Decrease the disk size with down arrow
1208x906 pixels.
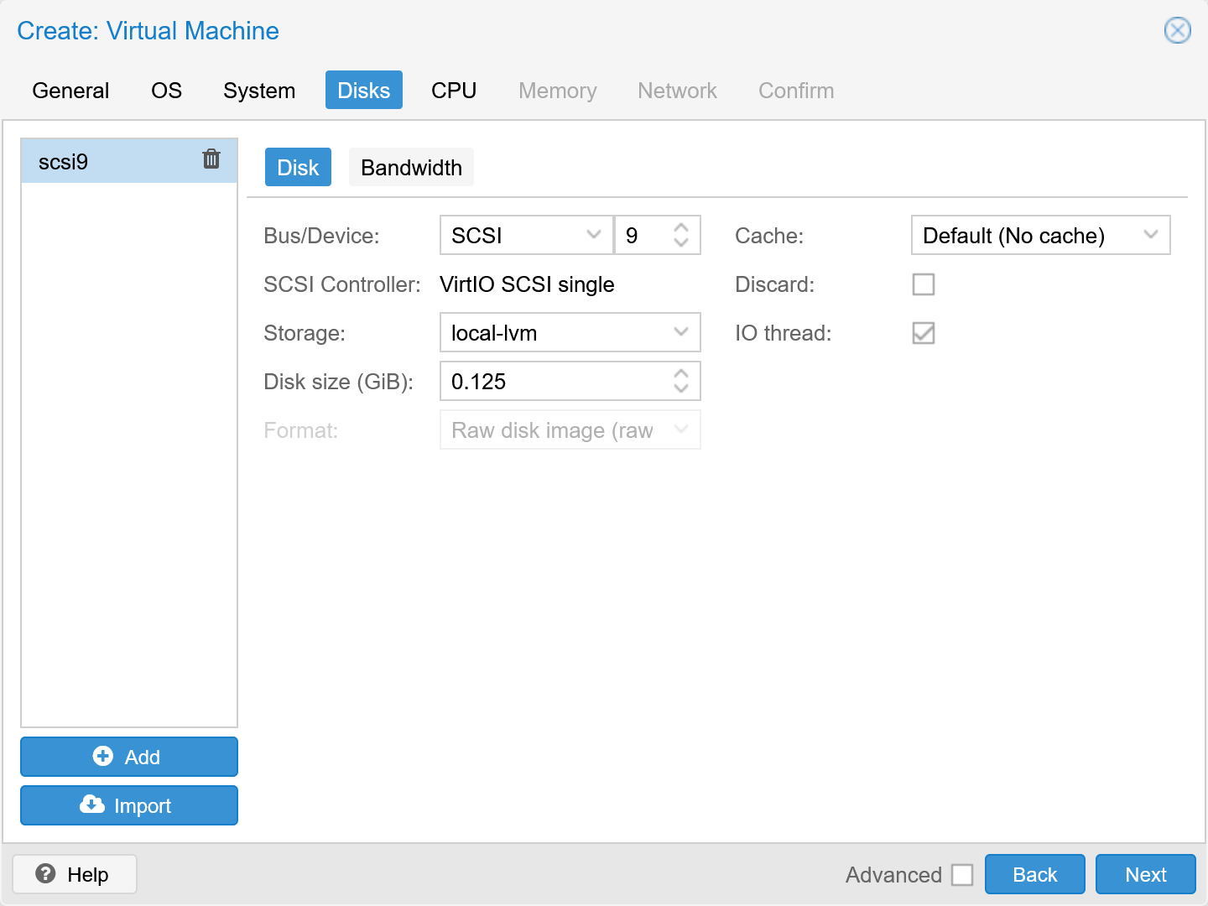tap(680, 388)
